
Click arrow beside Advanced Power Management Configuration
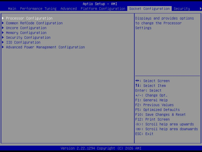[3, 47]
